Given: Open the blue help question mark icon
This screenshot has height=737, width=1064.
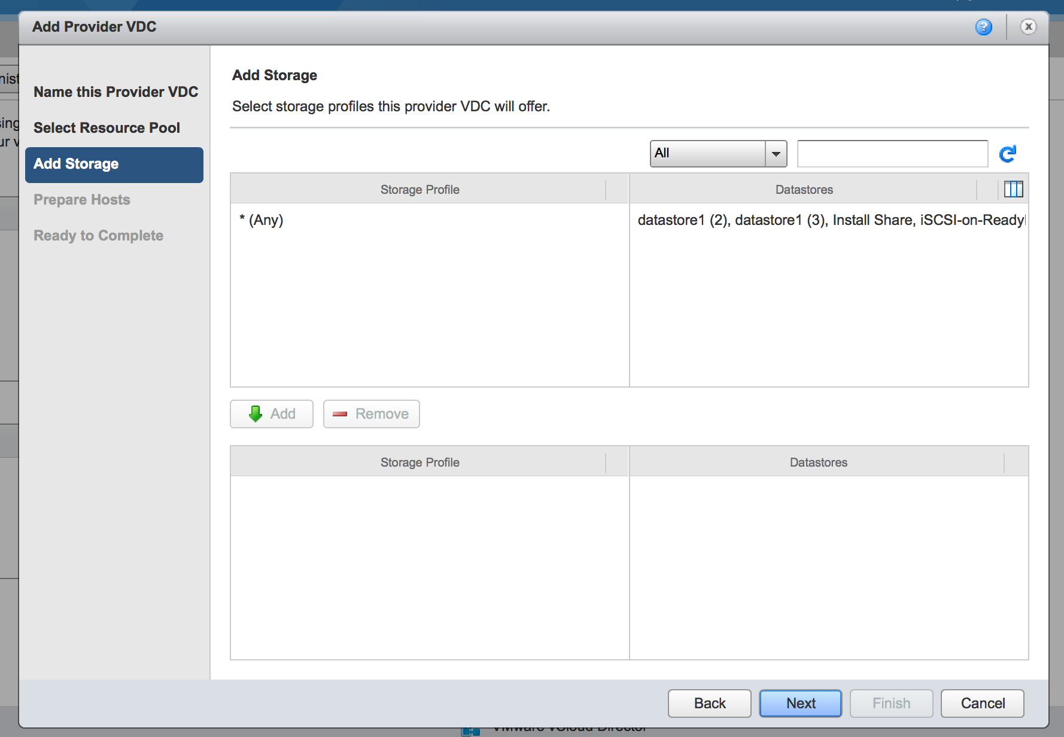Looking at the screenshot, I should pos(983,27).
